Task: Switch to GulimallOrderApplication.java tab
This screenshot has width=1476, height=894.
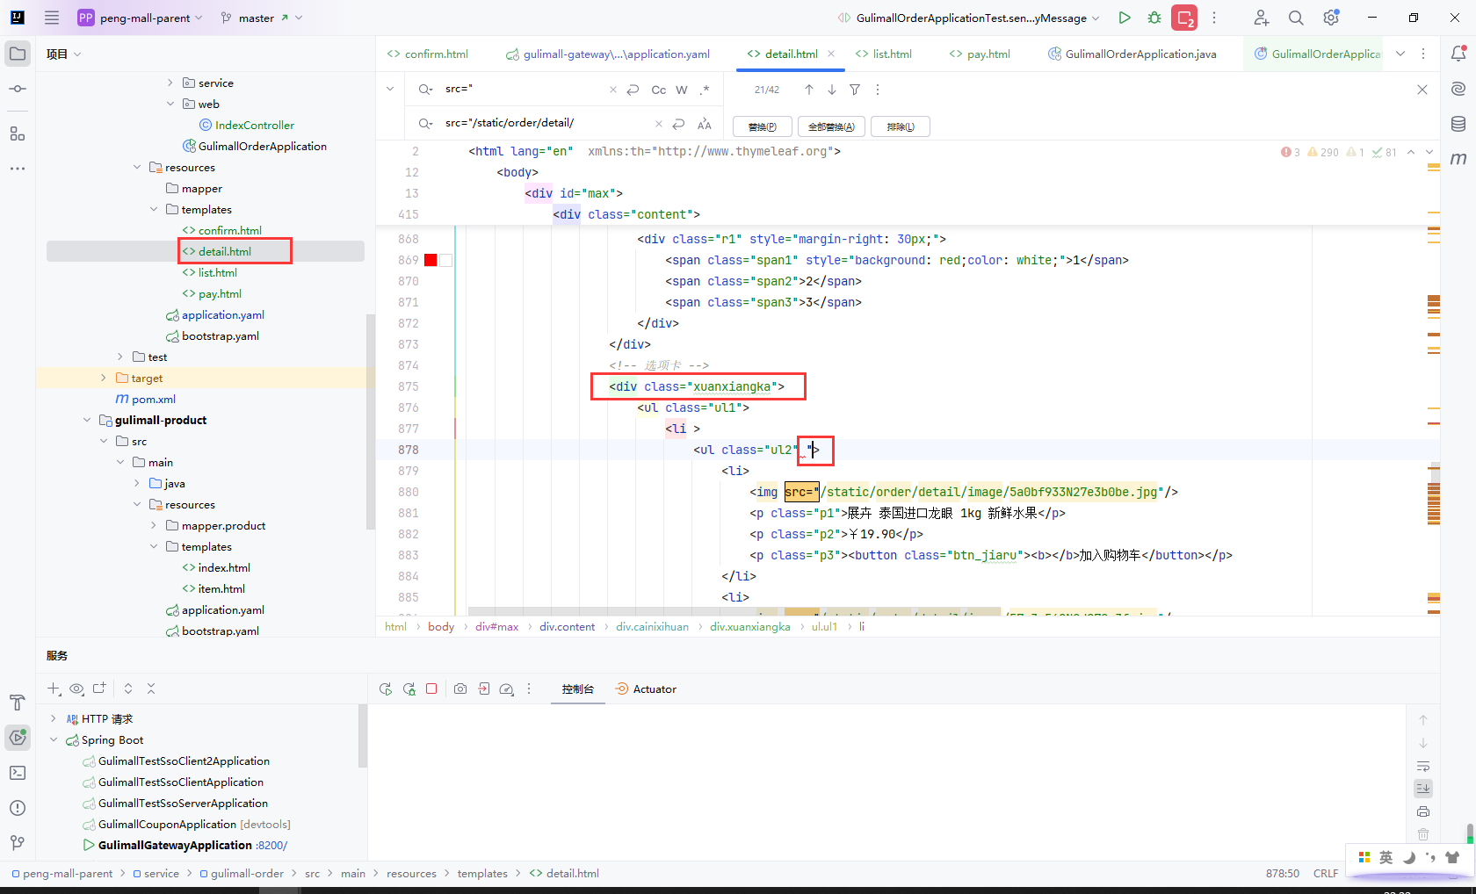Action: coord(1132,54)
